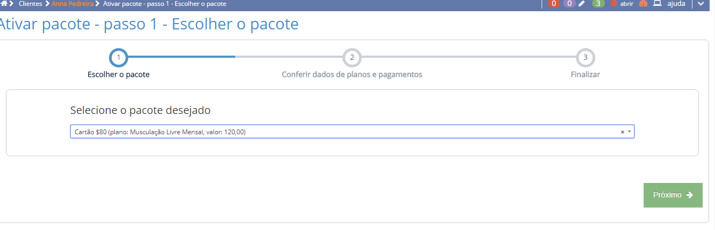This screenshot has height=230, width=715.
Task: Go to the home icon in breadcrumb
Action: click(x=4, y=4)
